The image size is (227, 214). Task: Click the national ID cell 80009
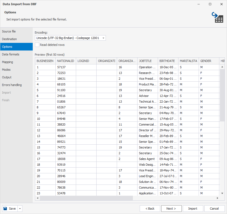click(65, 182)
